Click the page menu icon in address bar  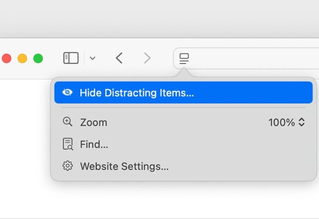point(184,58)
